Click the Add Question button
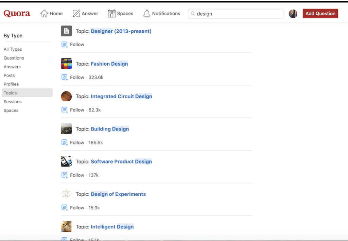Viewport: 348px width, 241px height. pyautogui.click(x=320, y=13)
